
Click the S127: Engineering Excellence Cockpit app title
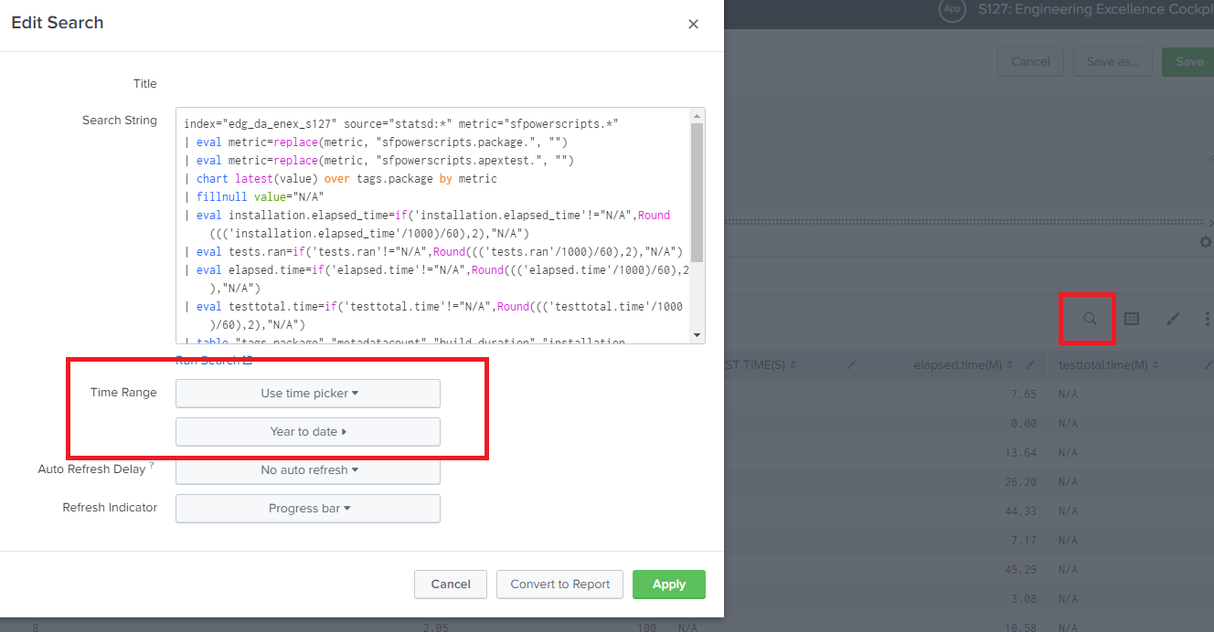(x=1095, y=9)
